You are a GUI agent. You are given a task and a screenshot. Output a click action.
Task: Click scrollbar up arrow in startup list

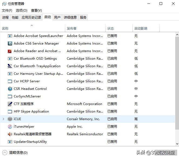tap(177, 35)
